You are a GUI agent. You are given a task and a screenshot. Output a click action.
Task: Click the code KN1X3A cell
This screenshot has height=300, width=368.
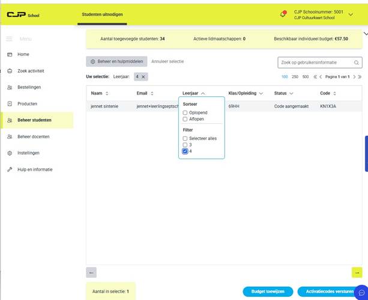pos(328,106)
